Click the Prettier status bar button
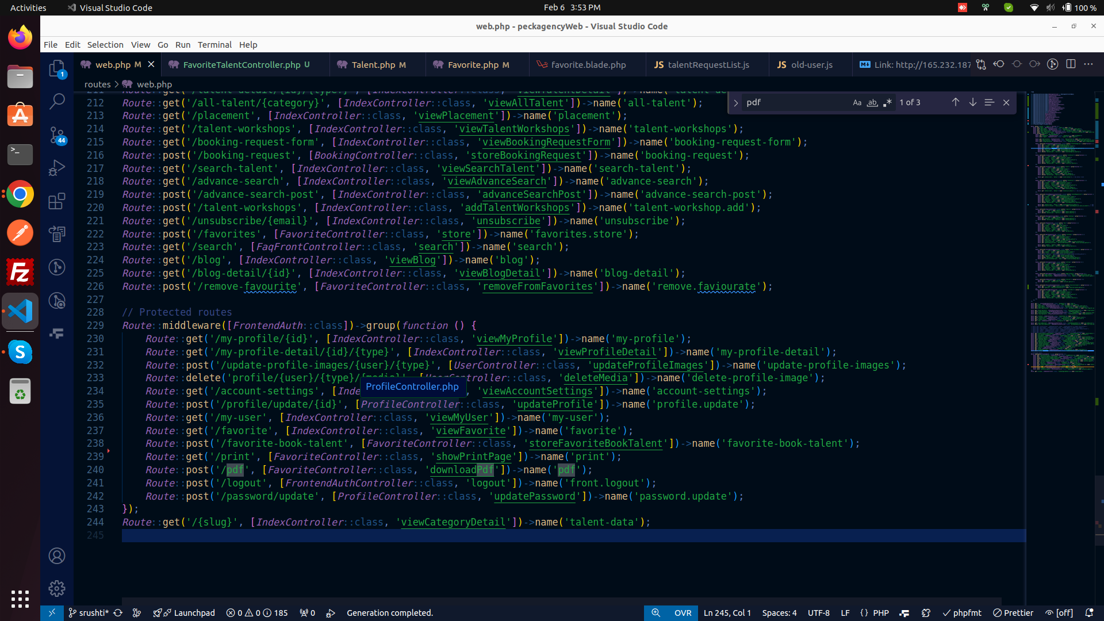1104x621 pixels. [1013, 613]
